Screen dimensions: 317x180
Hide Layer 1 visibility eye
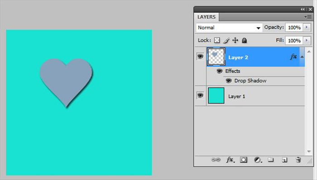point(200,95)
